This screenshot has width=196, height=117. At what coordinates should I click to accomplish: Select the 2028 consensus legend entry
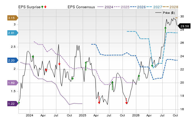pos(170,7)
